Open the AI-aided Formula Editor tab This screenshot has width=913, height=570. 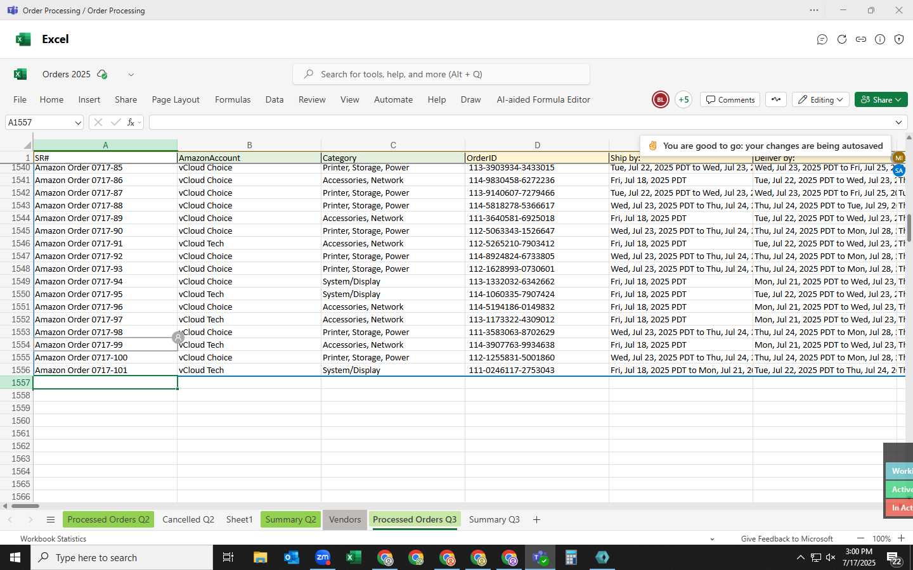point(543,99)
